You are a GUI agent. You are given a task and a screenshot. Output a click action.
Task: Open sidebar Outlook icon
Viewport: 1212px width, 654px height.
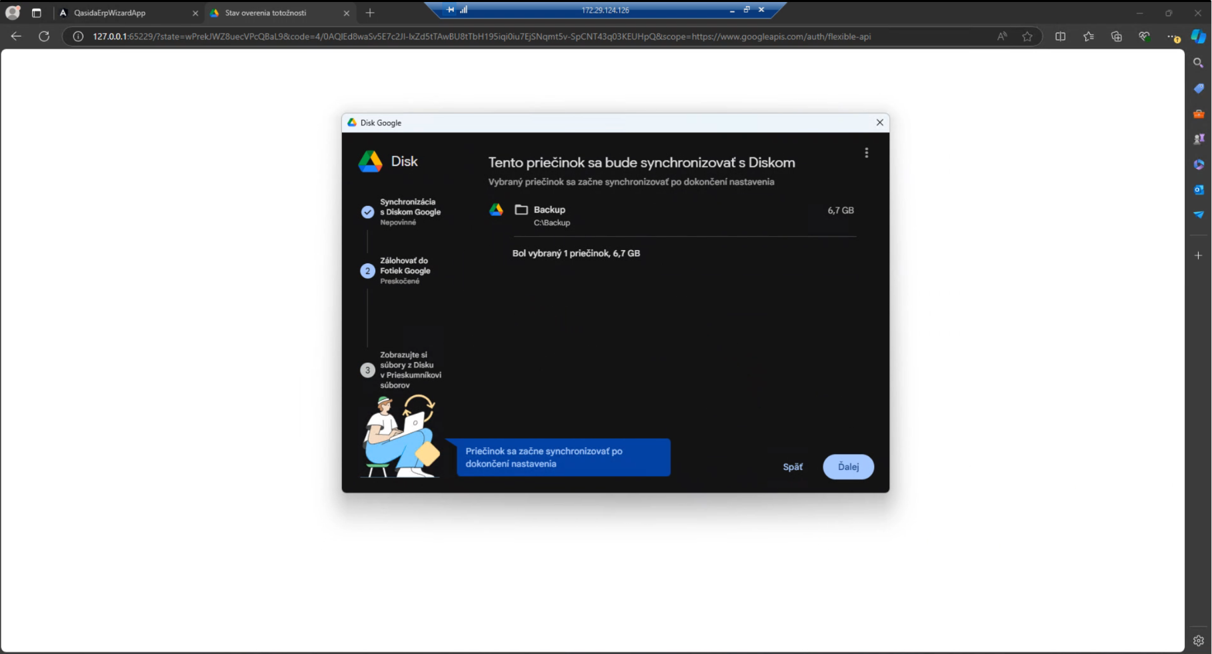click(1198, 190)
